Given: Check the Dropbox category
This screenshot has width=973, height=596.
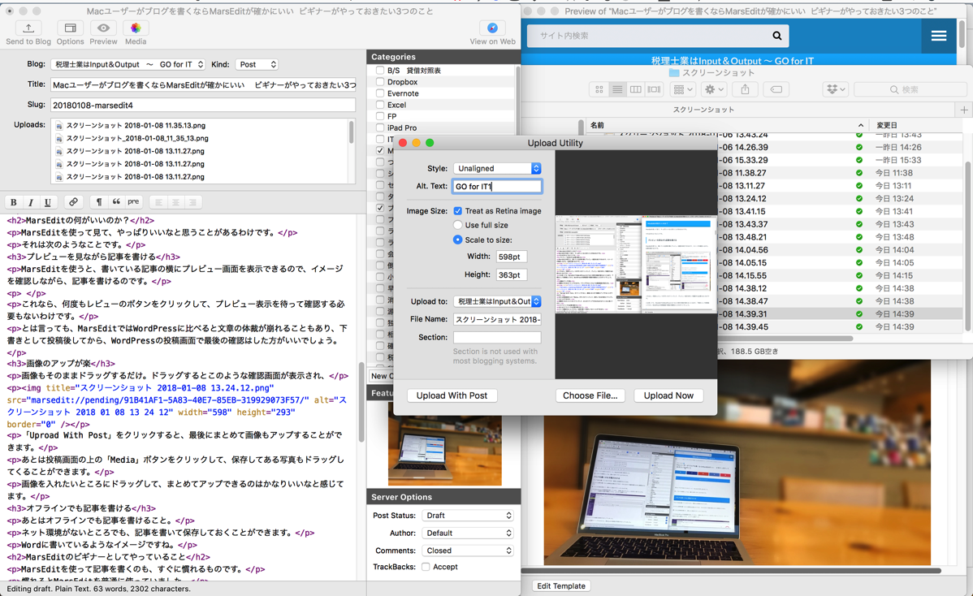Looking at the screenshot, I should point(380,82).
